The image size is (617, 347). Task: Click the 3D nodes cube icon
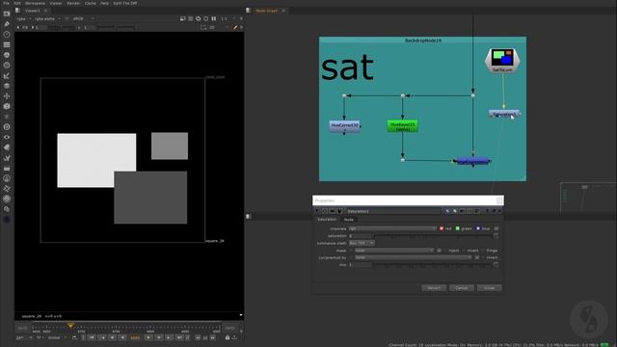point(7,106)
